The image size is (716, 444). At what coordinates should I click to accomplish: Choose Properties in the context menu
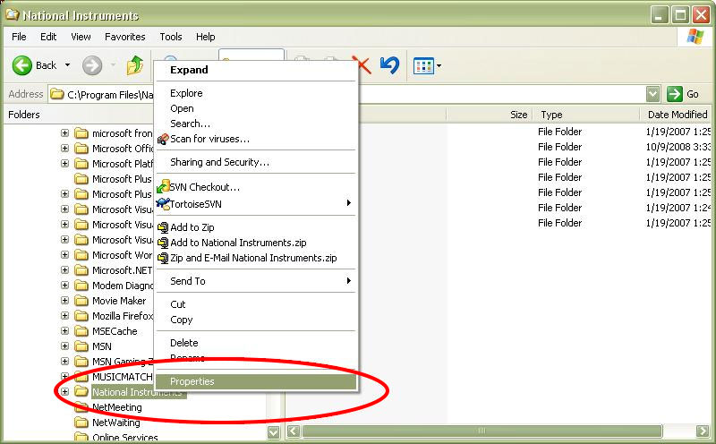coord(256,382)
